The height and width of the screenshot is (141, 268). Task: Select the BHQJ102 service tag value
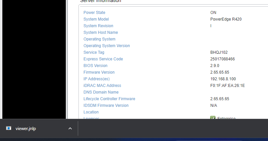pos(219,52)
